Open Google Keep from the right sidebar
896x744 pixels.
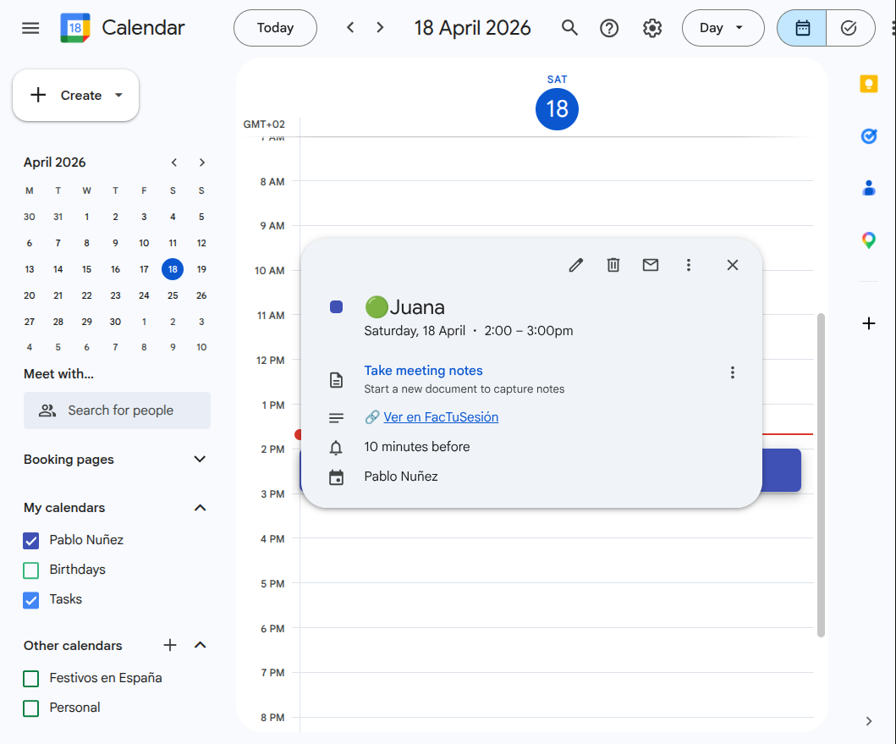pyautogui.click(x=869, y=84)
